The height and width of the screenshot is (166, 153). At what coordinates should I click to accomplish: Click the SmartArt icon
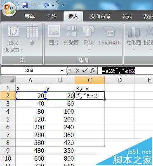(109, 31)
